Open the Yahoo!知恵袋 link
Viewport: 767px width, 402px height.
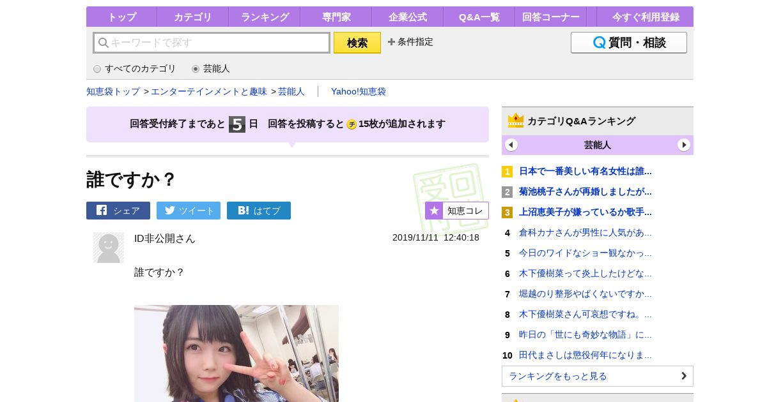[359, 91]
